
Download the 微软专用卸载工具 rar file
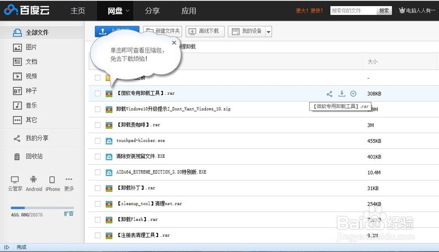click(342, 94)
